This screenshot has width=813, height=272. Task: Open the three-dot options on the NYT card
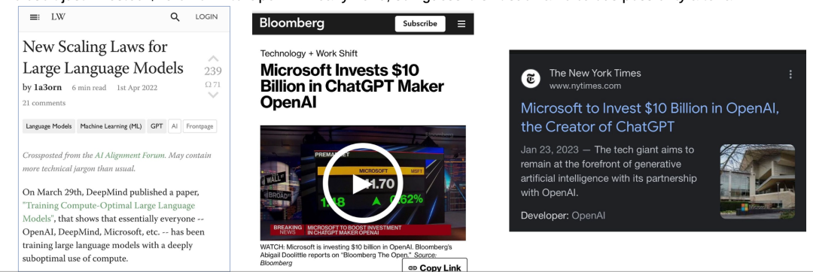click(x=790, y=74)
